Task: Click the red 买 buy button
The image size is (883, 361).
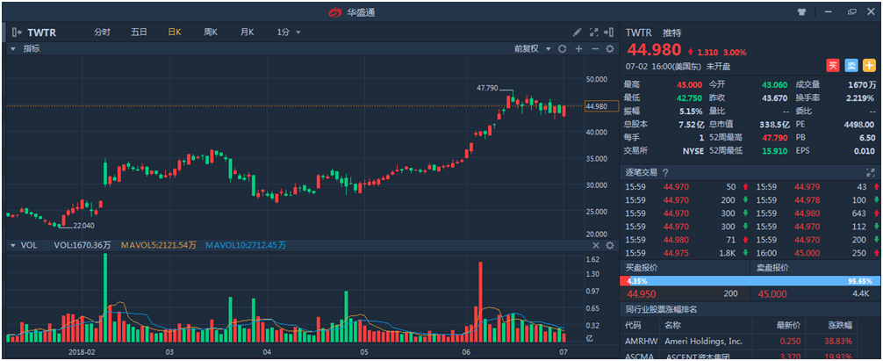Action: (832, 66)
